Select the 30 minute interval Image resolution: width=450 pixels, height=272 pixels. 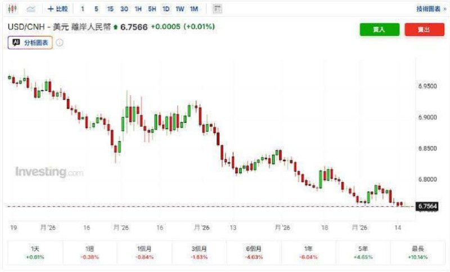click(x=124, y=9)
